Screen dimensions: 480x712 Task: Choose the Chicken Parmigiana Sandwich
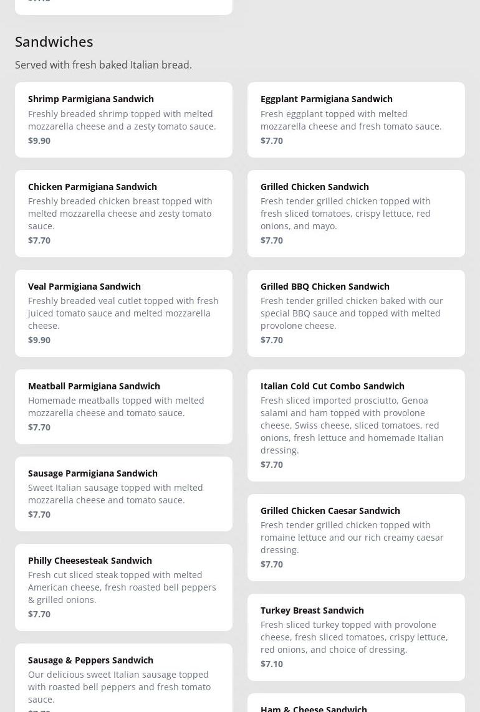pyautogui.click(x=123, y=214)
